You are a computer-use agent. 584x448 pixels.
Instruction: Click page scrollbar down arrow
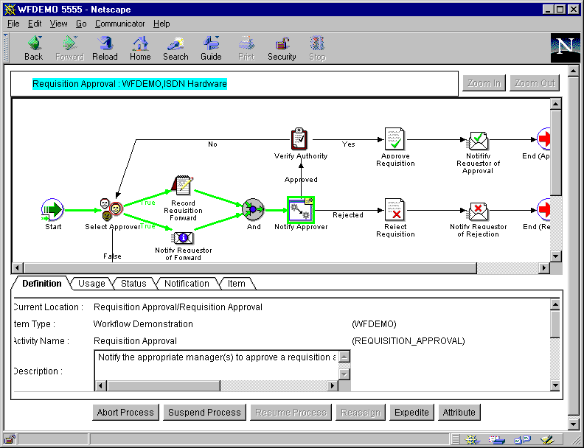coord(574,424)
